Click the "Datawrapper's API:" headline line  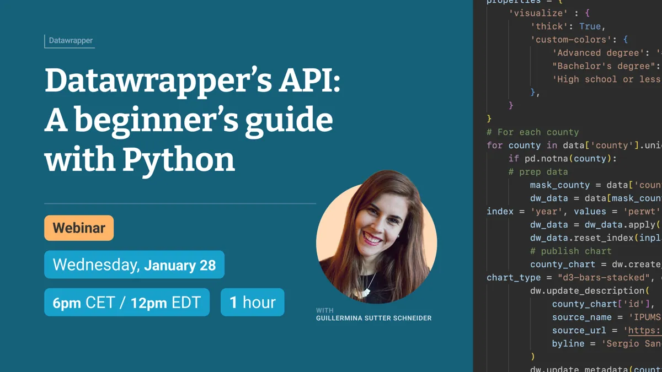pos(193,80)
